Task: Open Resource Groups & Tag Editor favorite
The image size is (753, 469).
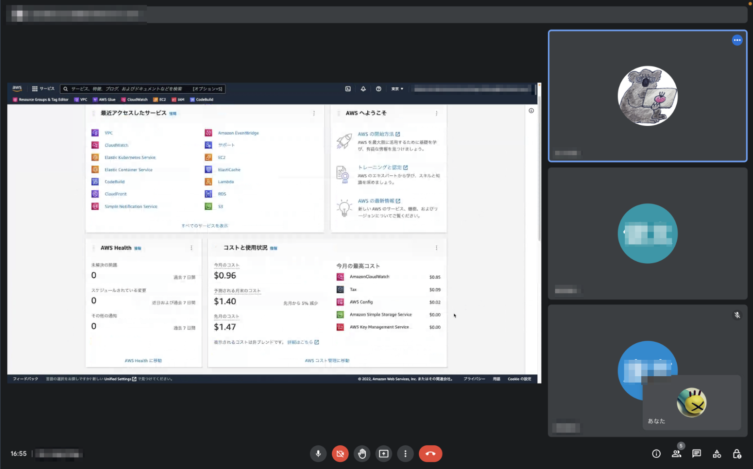Action: pos(40,100)
